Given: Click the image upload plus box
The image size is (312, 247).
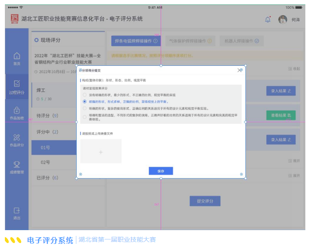Looking at the screenshot, I should pos(101,151).
